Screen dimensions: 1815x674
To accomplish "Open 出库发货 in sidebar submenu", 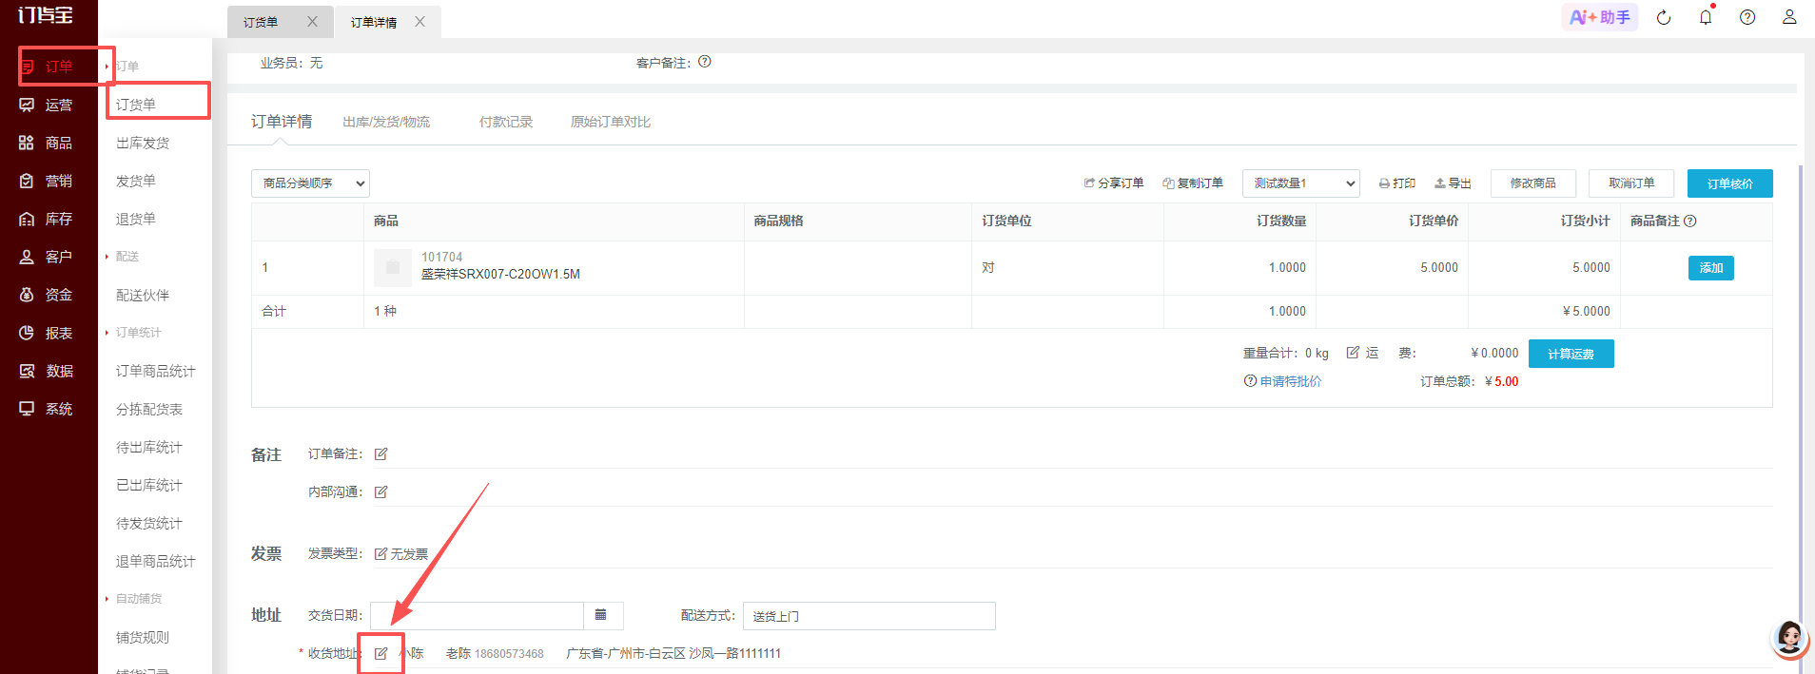I will coord(143,143).
